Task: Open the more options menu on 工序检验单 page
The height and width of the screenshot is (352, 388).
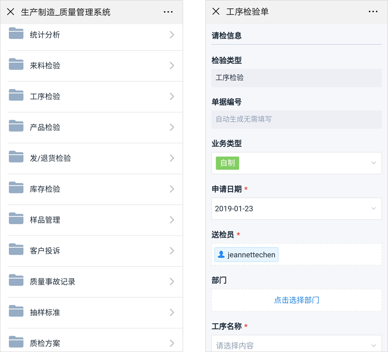Action: click(x=374, y=12)
